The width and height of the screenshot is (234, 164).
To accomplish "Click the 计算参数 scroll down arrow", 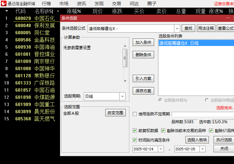I will pyautogui.click(x=125, y=81).
